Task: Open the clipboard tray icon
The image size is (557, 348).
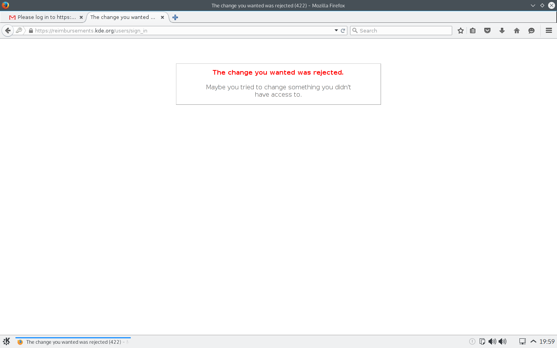Action: [x=482, y=341]
